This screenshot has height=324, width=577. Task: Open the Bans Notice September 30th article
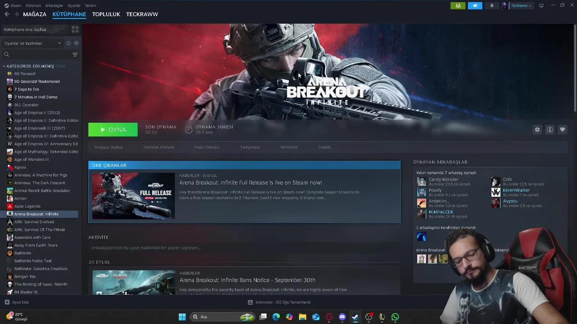(247, 280)
